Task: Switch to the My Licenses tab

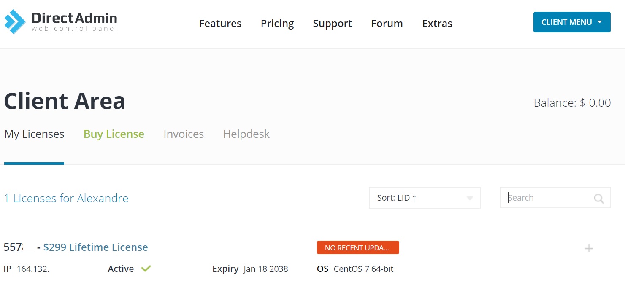Action: point(34,134)
